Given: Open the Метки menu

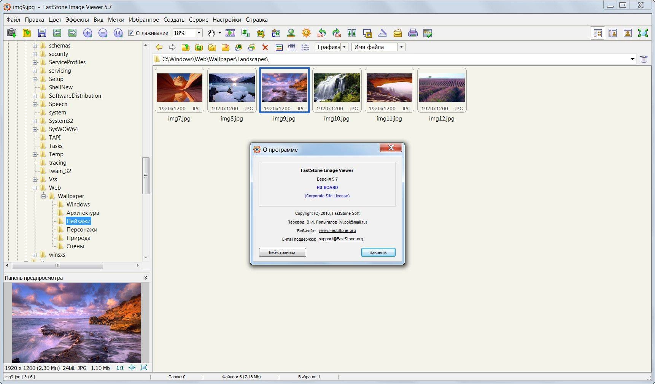Looking at the screenshot, I should (x=116, y=20).
